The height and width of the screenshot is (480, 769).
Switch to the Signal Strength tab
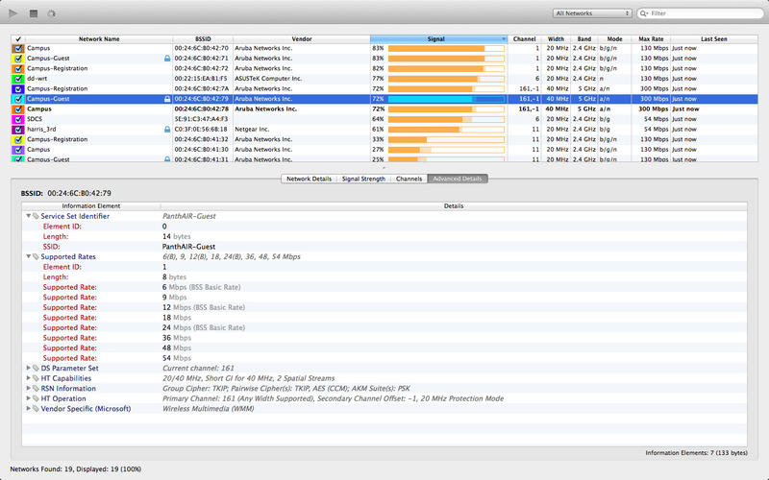tap(363, 179)
